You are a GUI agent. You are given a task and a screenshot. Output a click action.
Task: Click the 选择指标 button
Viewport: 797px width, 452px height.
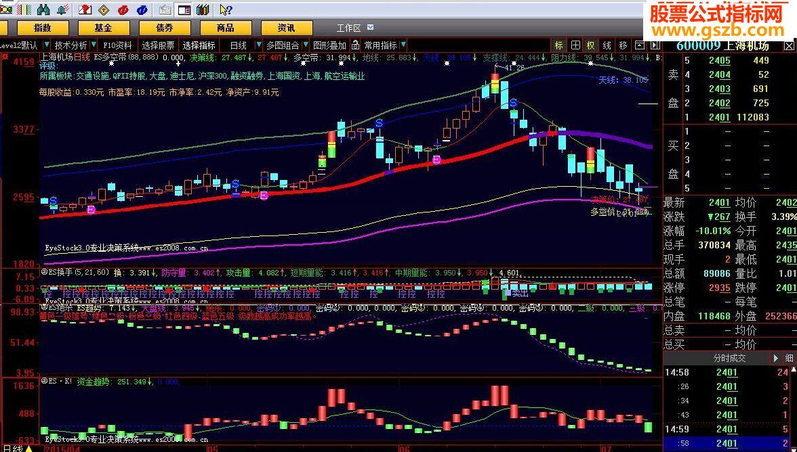[x=199, y=45]
